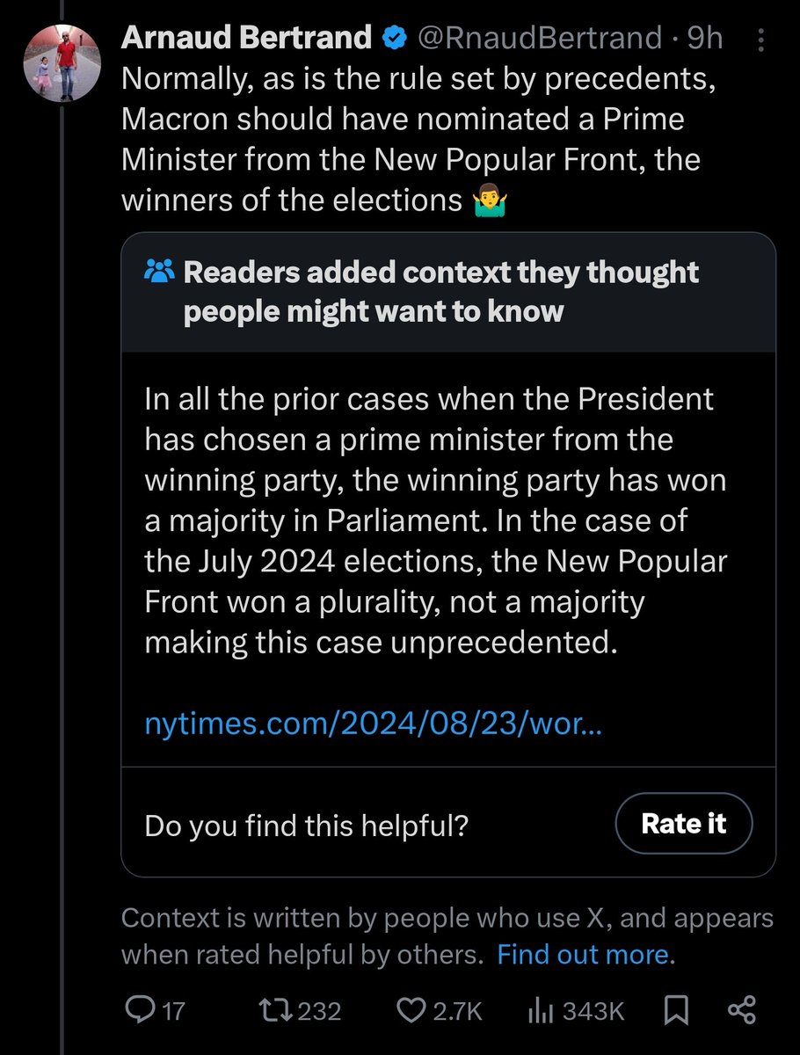Viewport: 800px width, 1055px height.
Task: Bookmark this post
Action: click(677, 1010)
